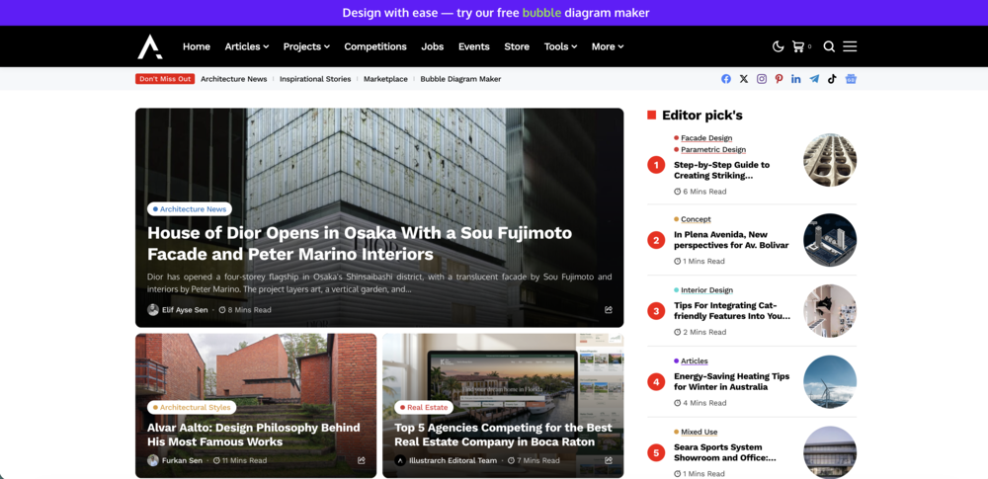
Task: Click the Mixed Use tag
Action: (x=700, y=433)
